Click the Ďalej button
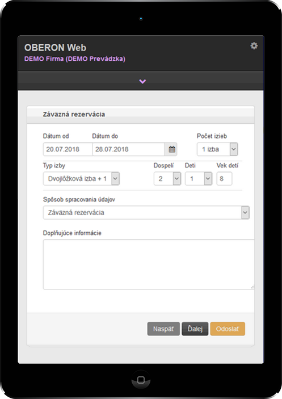Image resolution: width=282 pixels, height=399 pixels. tap(195, 329)
